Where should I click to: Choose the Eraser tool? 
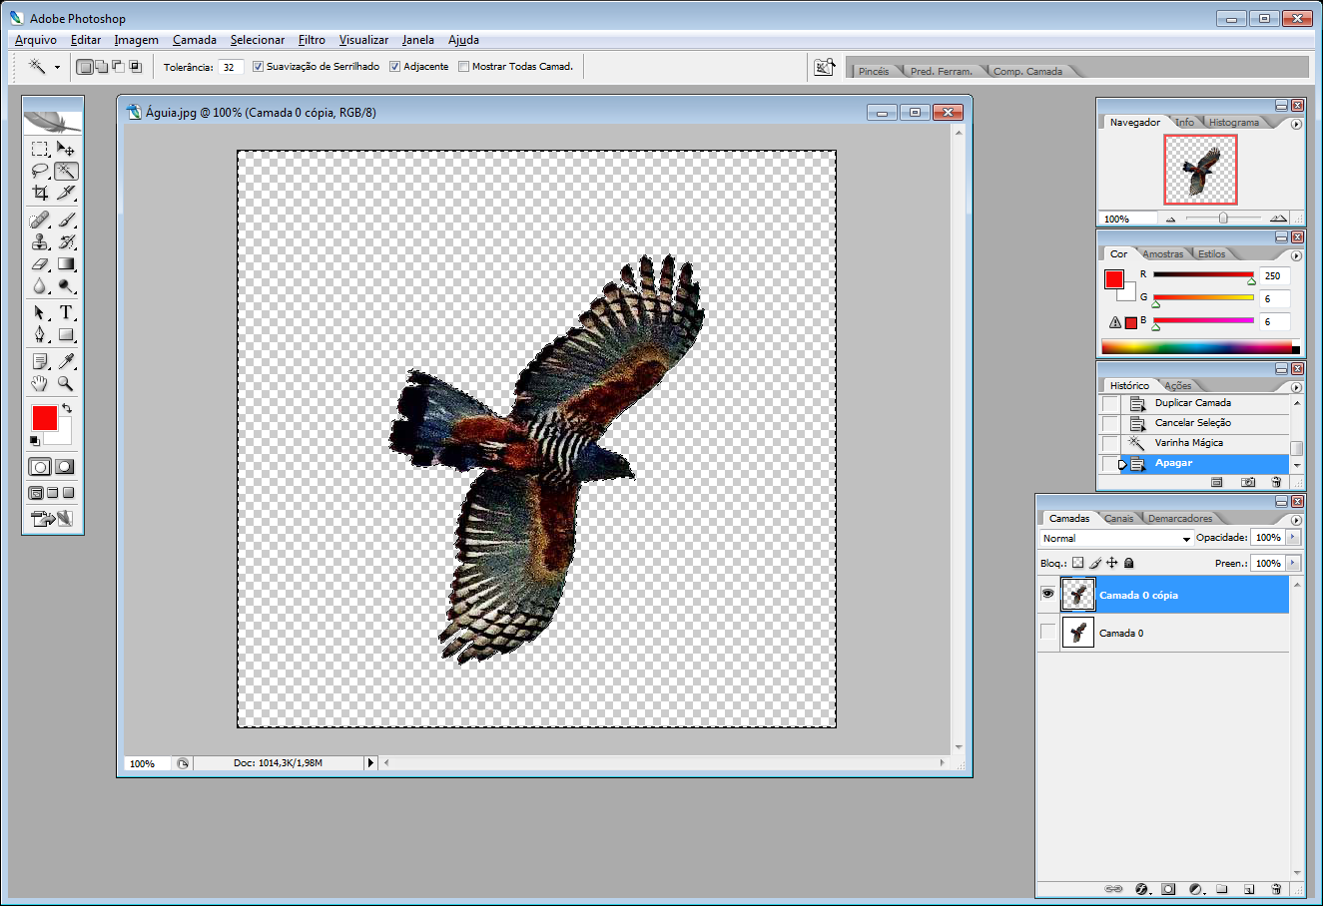tap(40, 264)
